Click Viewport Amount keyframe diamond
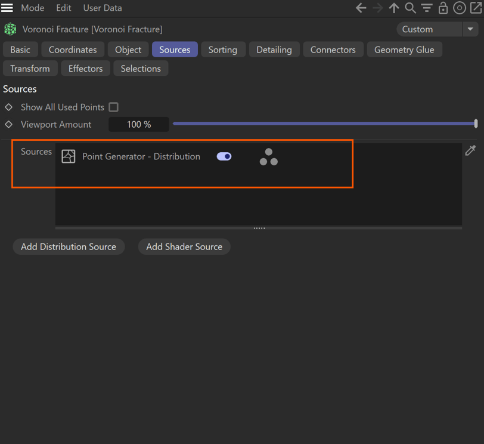Image resolution: width=484 pixels, height=444 pixels. 8,124
